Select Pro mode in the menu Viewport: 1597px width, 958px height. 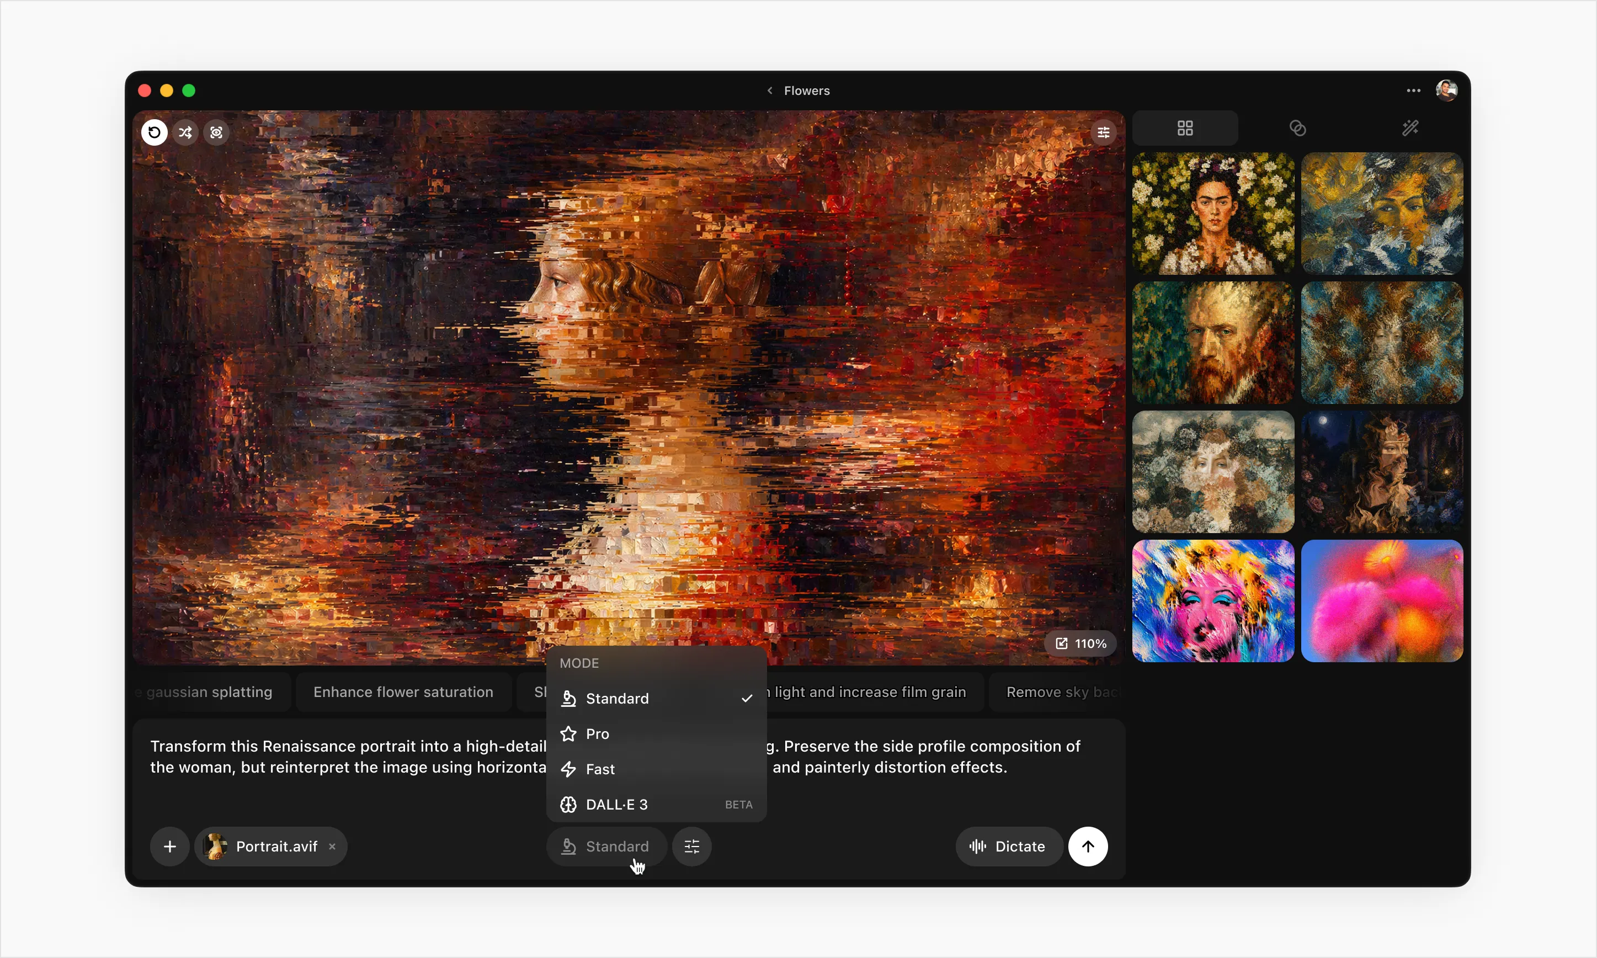pyautogui.click(x=657, y=734)
